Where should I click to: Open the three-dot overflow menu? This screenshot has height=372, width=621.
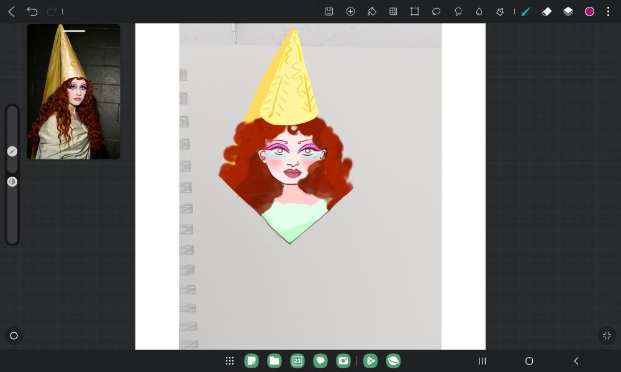[609, 11]
